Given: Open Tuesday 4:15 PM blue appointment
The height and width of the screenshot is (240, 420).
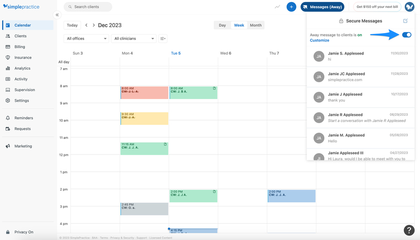Looking at the screenshot, I should (193, 231).
